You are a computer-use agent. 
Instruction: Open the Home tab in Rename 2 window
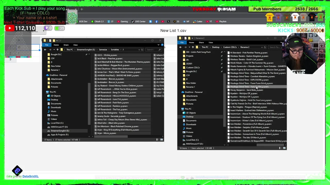click(191, 42)
